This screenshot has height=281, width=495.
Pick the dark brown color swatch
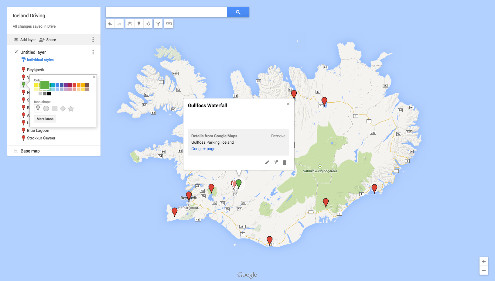(87, 85)
